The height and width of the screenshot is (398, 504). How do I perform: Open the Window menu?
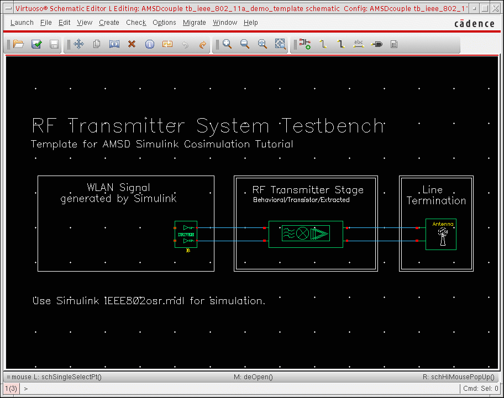225,23
